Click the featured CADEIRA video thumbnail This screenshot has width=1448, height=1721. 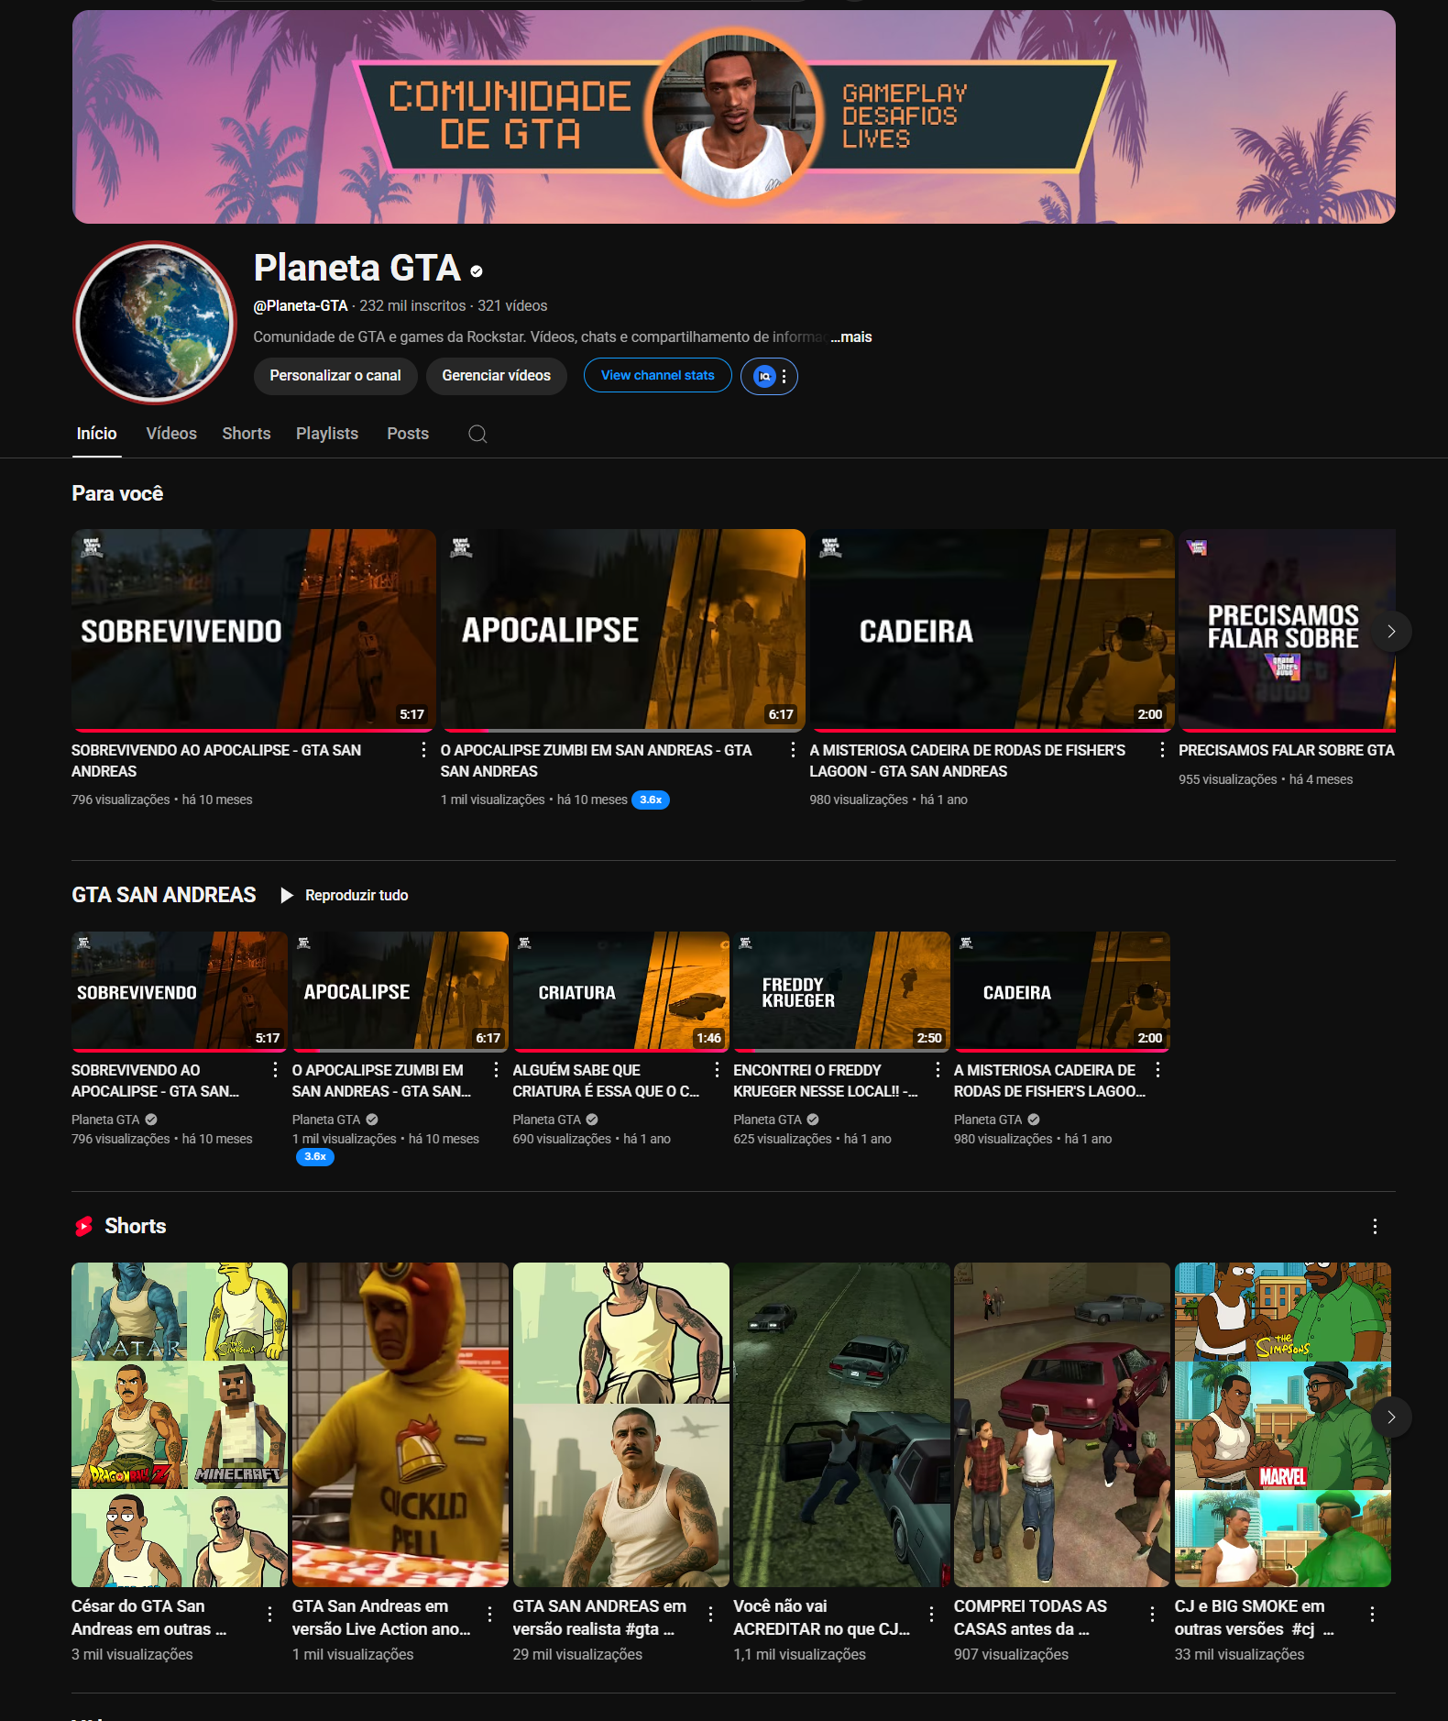click(992, 630)
